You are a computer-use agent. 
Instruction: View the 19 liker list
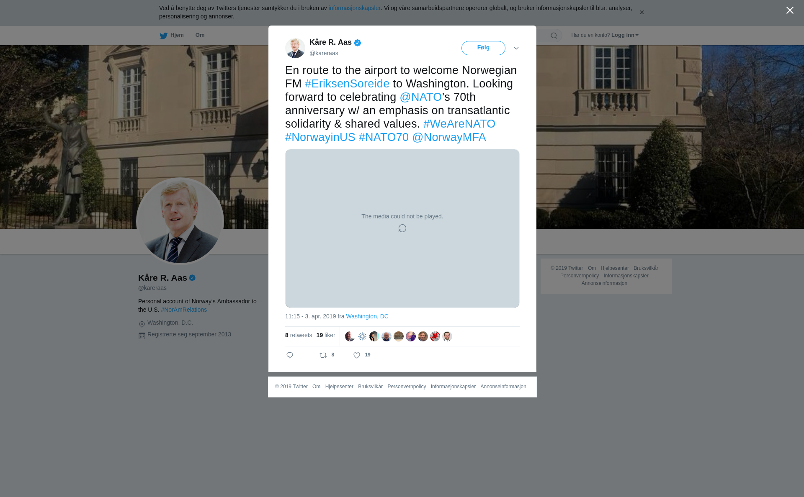(326, 335)
